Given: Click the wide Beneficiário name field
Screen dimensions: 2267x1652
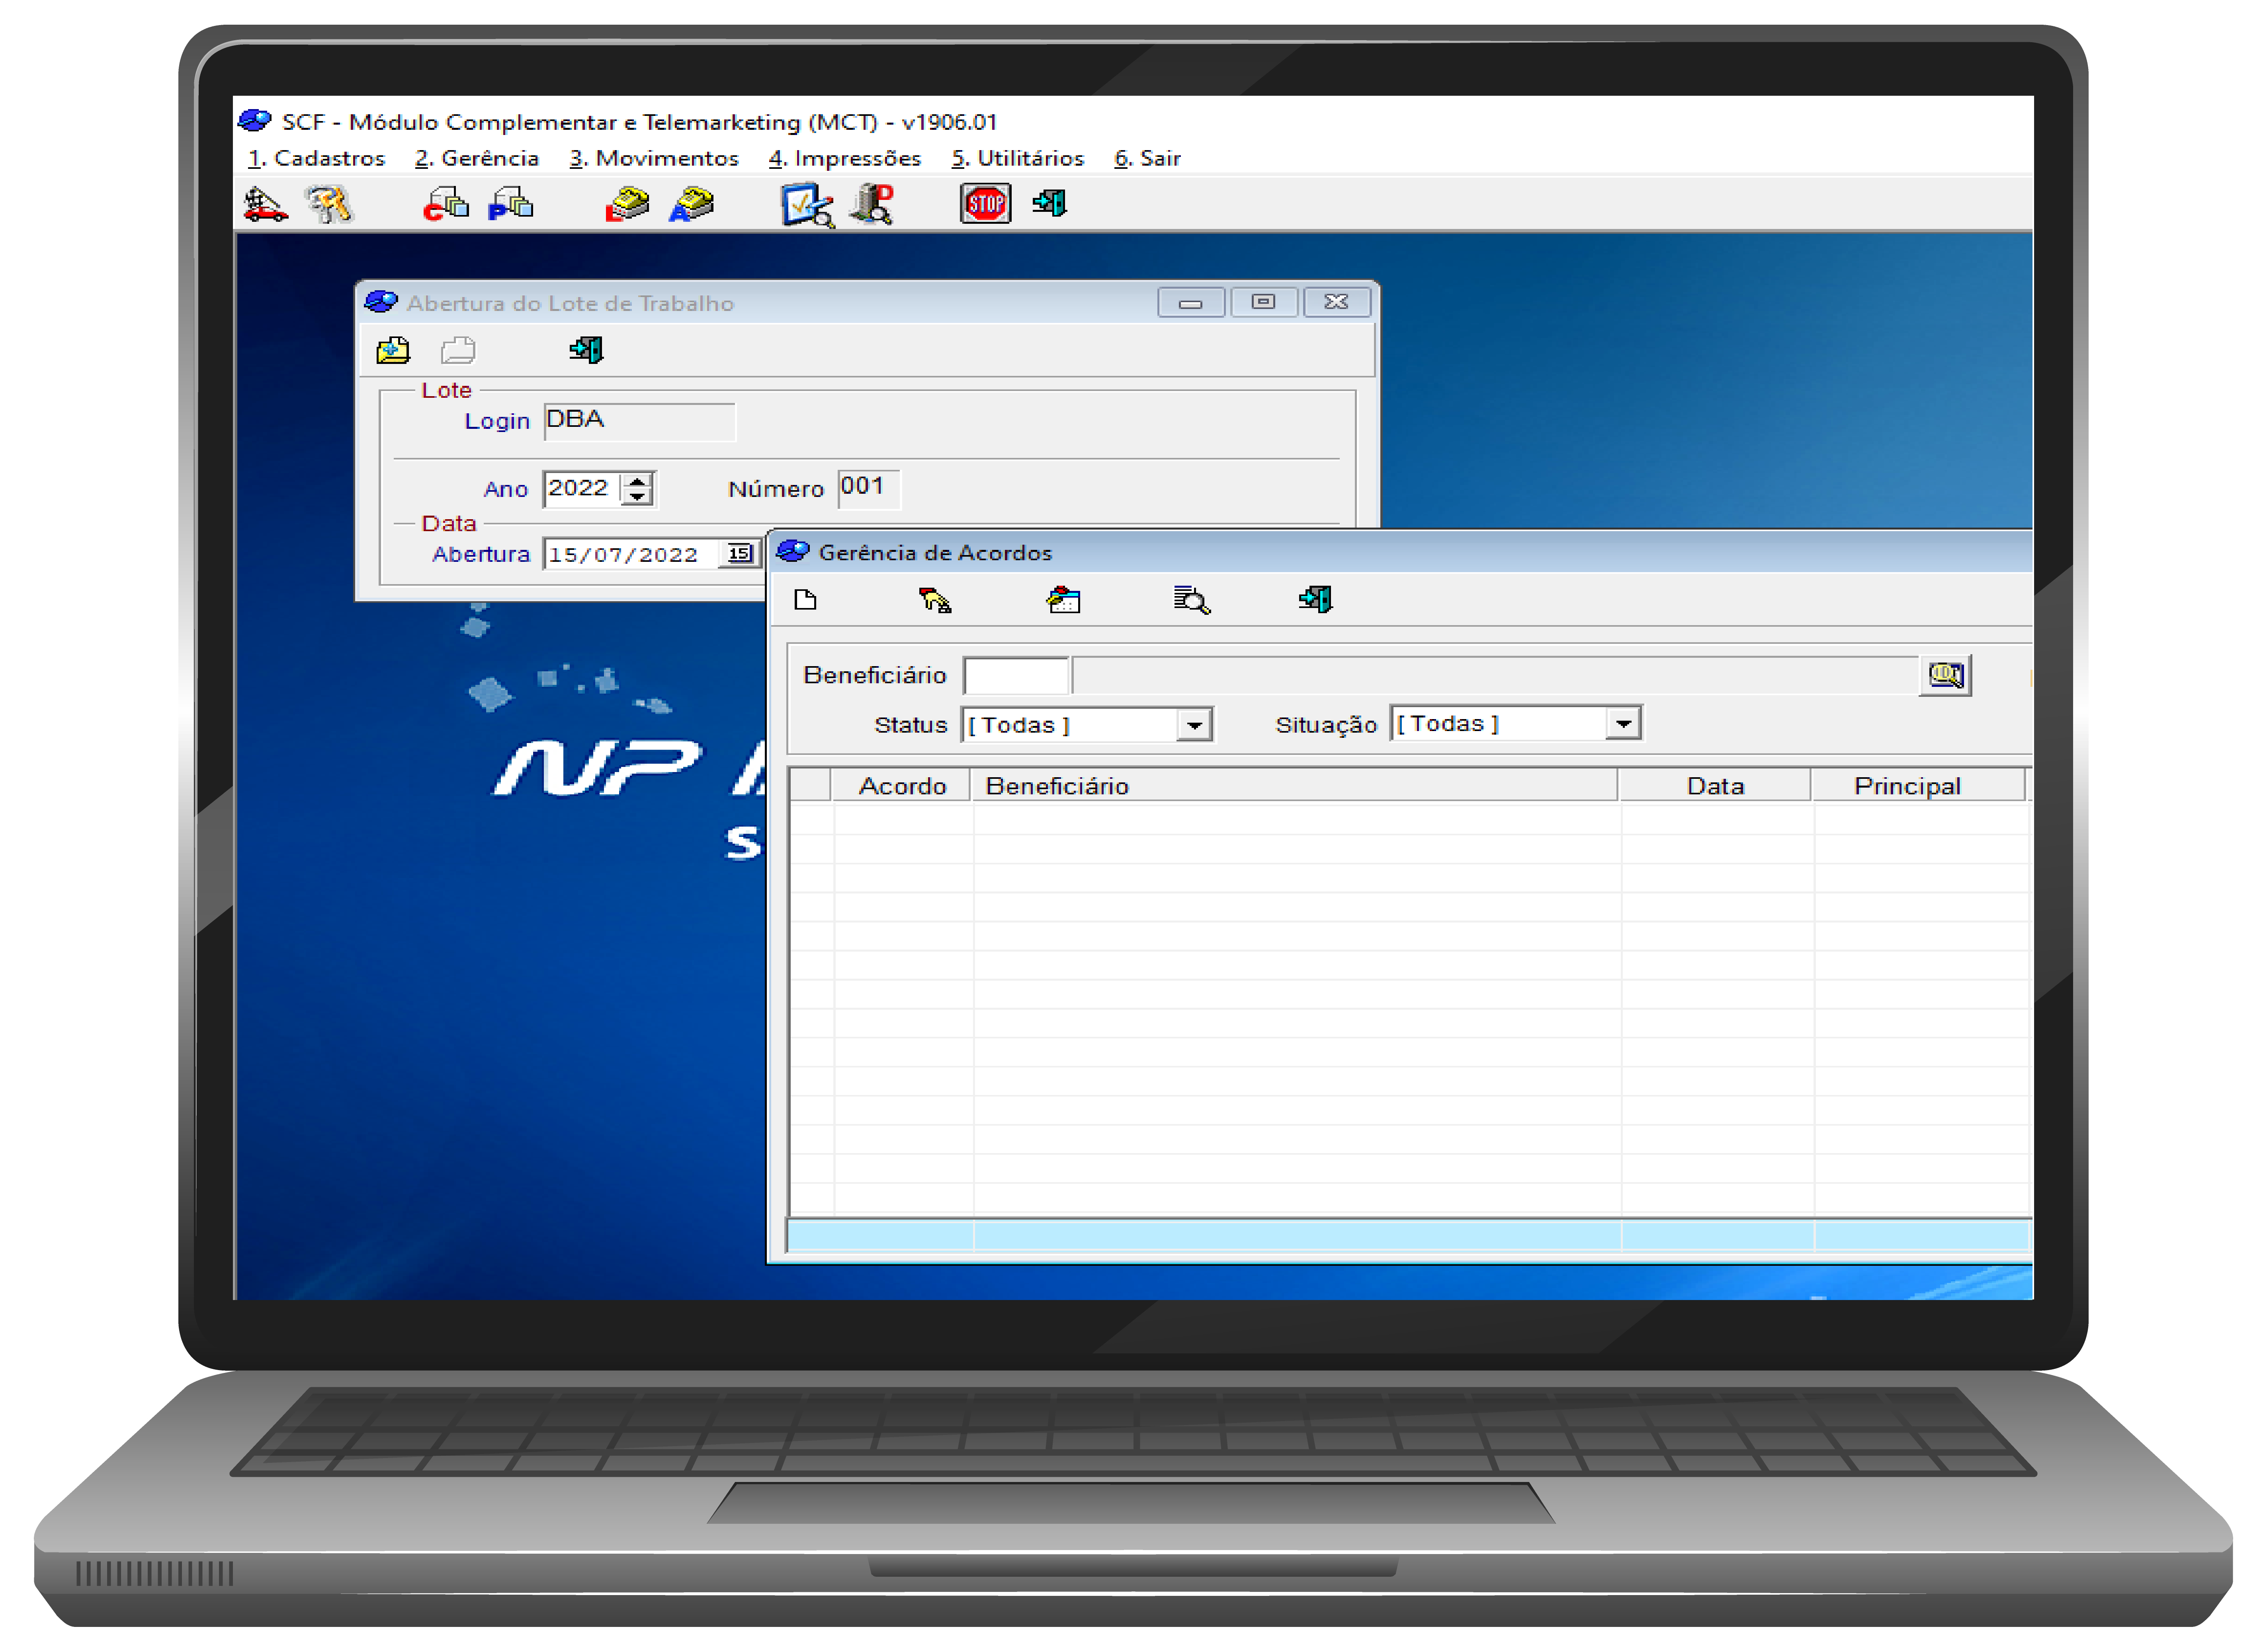Looking at the screenshot, I should coord(1495,676).
